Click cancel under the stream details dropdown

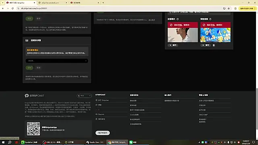[x=39, y=68]
